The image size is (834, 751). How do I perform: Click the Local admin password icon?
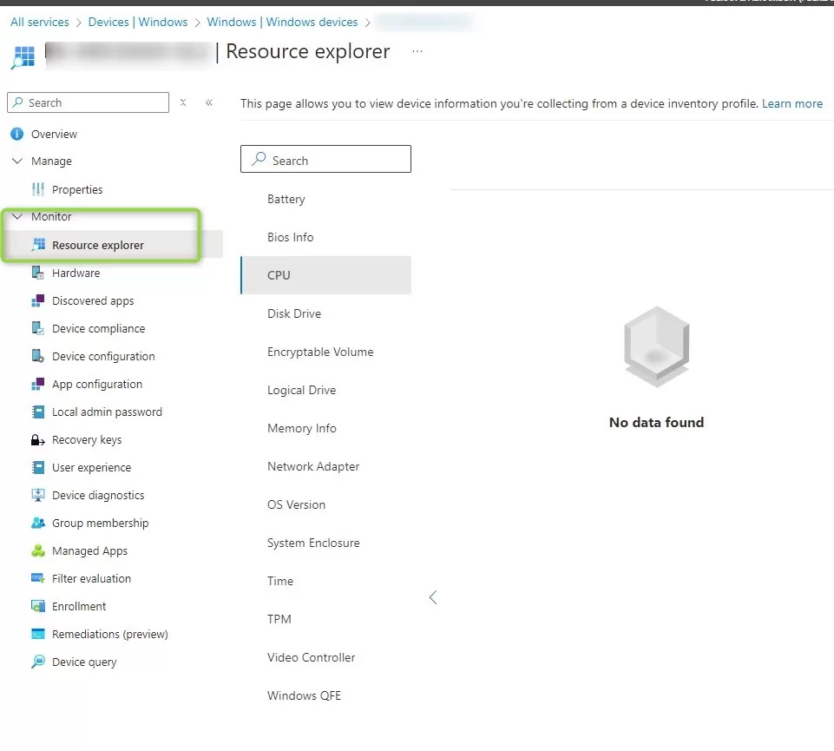38,412
